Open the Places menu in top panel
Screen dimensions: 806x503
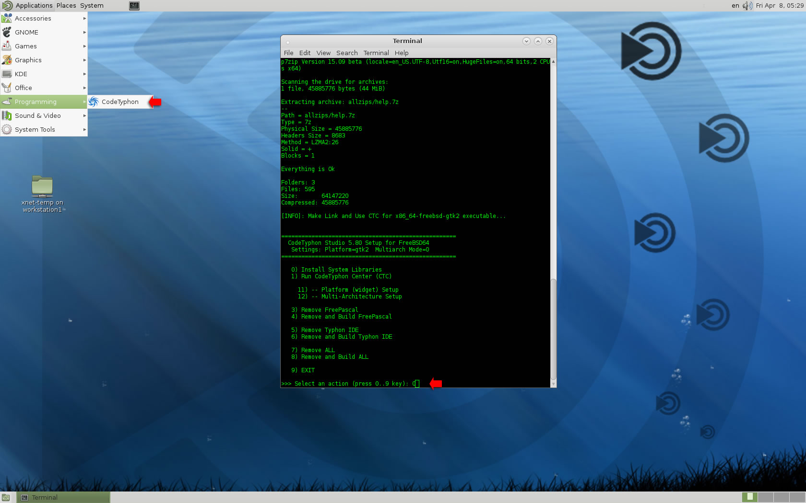(66, 6)
